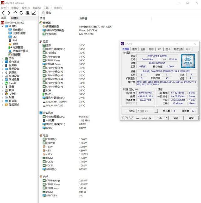Open the user profile icon in toolbar
Image resolution: width=201 pixels, height=203 pixels.
[28, 13]
